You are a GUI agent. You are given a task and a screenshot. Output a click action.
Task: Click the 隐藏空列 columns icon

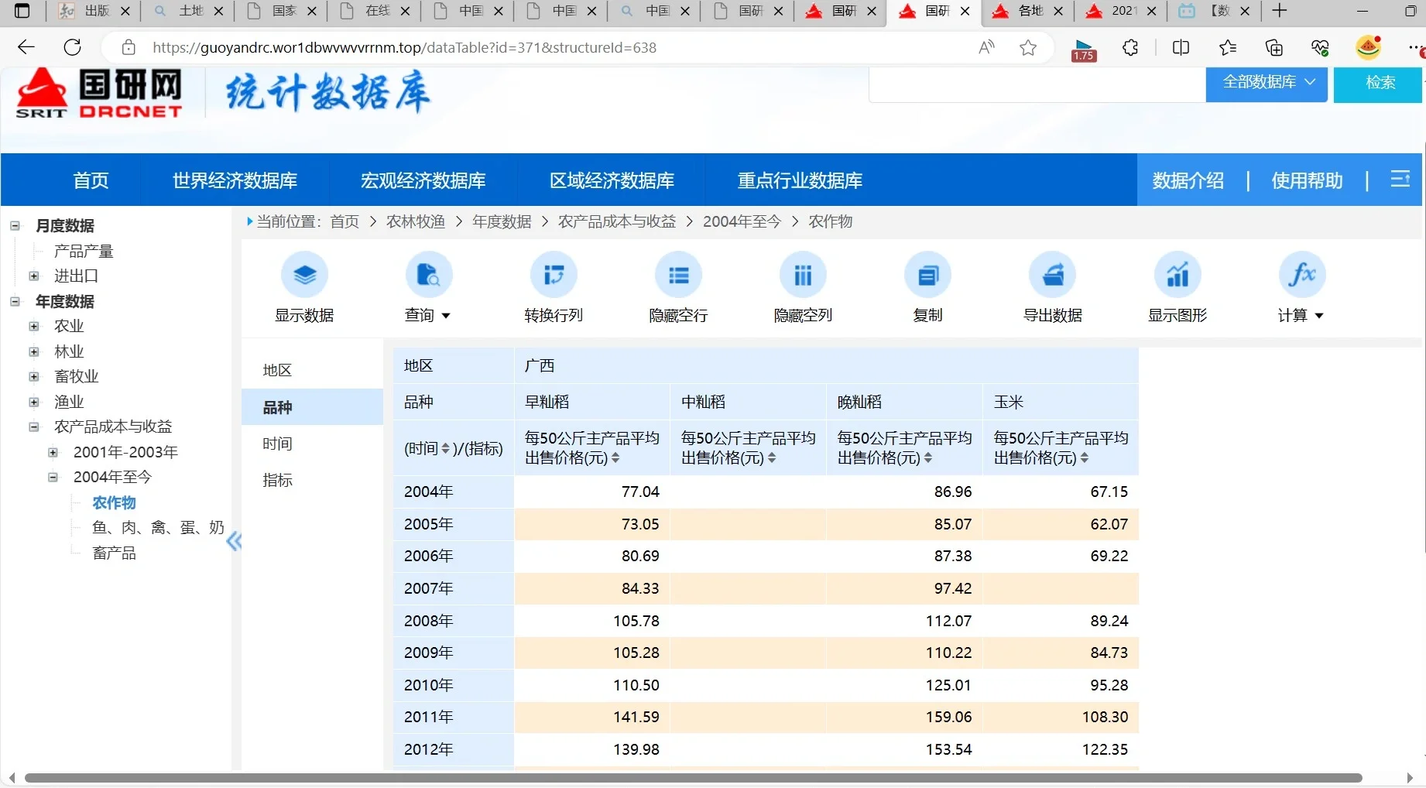tap(803, 275)
